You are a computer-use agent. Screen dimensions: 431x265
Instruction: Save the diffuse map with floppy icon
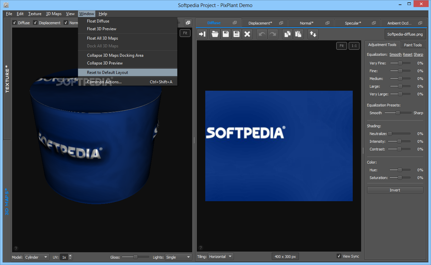coord(226,34)
